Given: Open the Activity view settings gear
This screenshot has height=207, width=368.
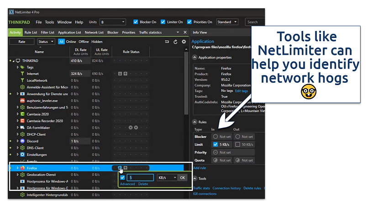Looking at the screenshot, I should (x=184, y=42).
